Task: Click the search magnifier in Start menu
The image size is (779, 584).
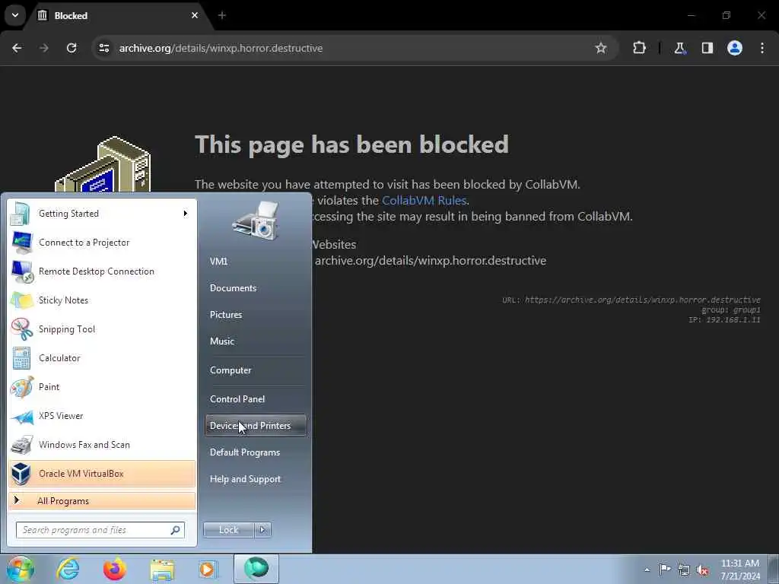Action: pyautogui.click(x=176, y=530)
